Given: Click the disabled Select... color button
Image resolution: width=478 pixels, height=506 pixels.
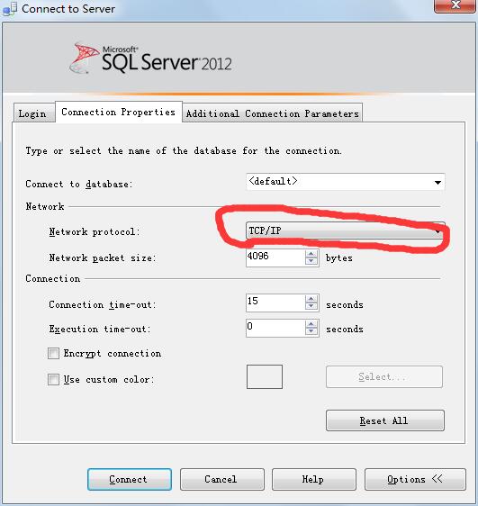Looking at the screenshot, I should point(384,376).
